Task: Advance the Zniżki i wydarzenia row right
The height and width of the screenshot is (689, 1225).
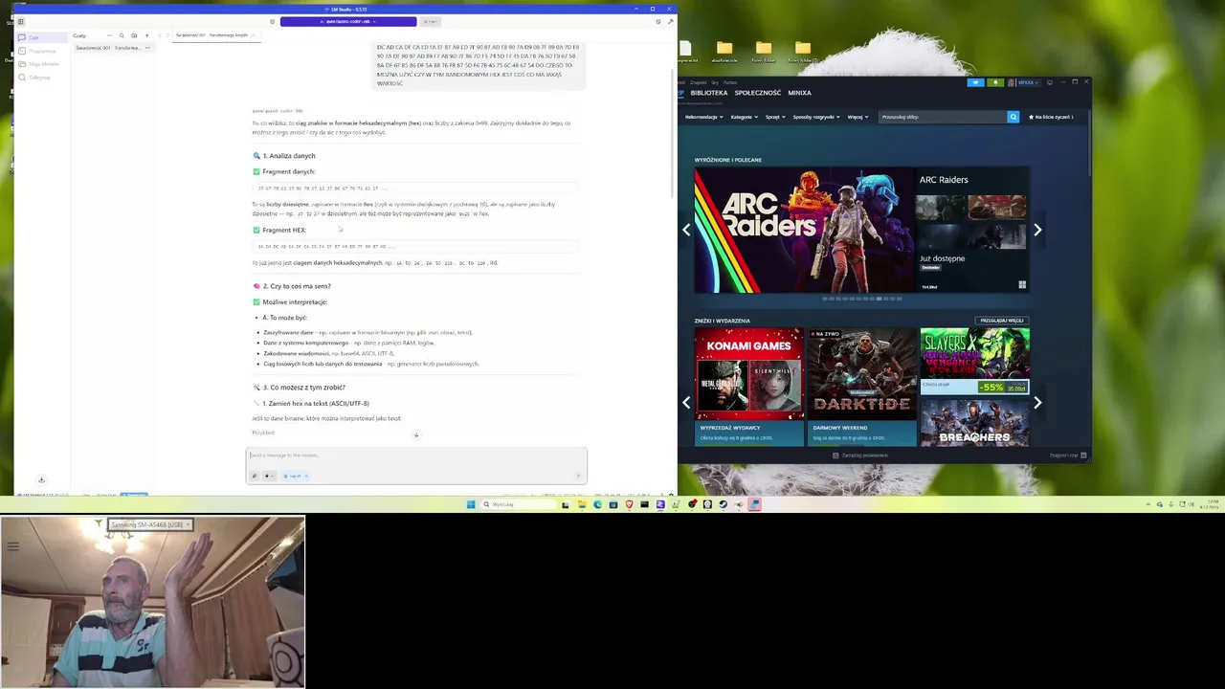Action: 1037,403
